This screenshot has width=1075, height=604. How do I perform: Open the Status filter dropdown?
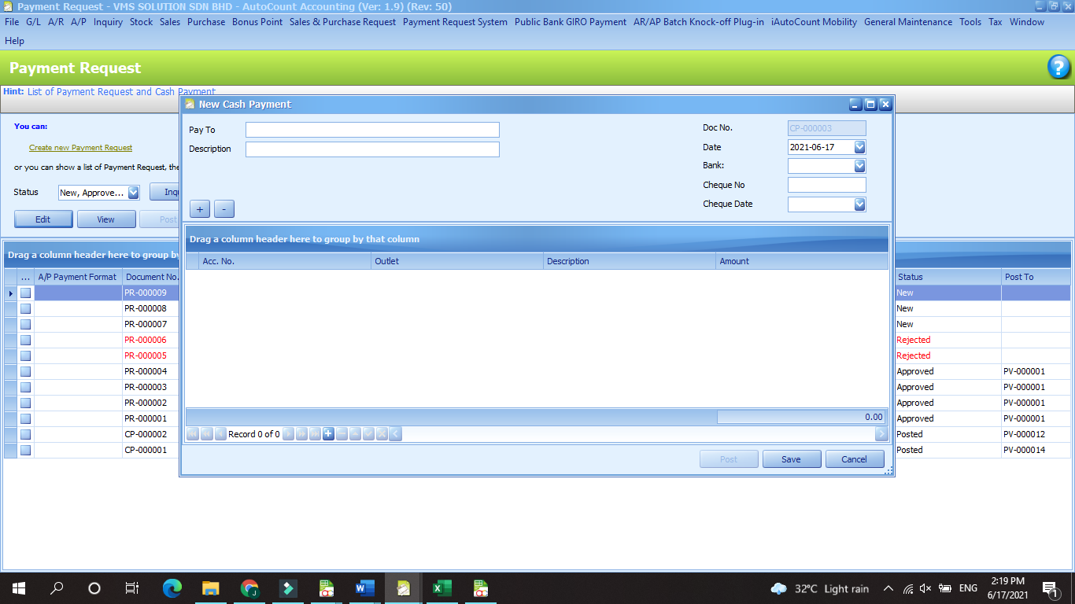(133, 193)
